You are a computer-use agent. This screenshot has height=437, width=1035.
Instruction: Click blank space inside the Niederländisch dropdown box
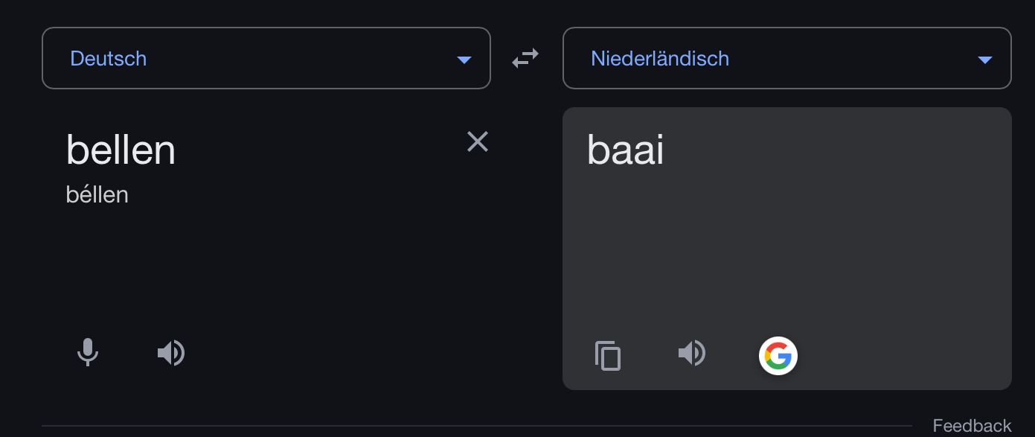(x=848, y=58)
